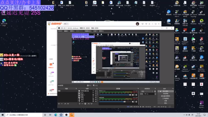The image size is (208, 117).
Task: Open transition properties gear icon
Action: 155,92
